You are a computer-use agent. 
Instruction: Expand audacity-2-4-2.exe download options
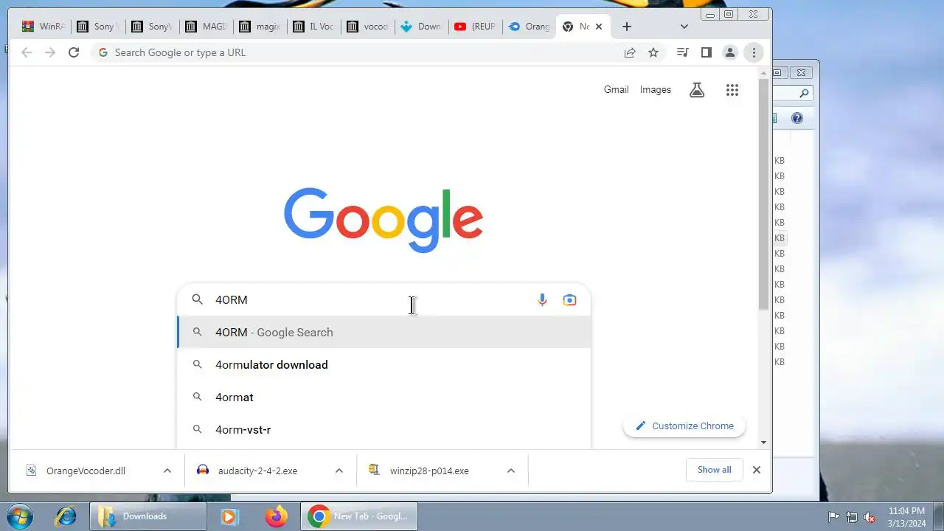pyautogui.click(x=339, y=471)
